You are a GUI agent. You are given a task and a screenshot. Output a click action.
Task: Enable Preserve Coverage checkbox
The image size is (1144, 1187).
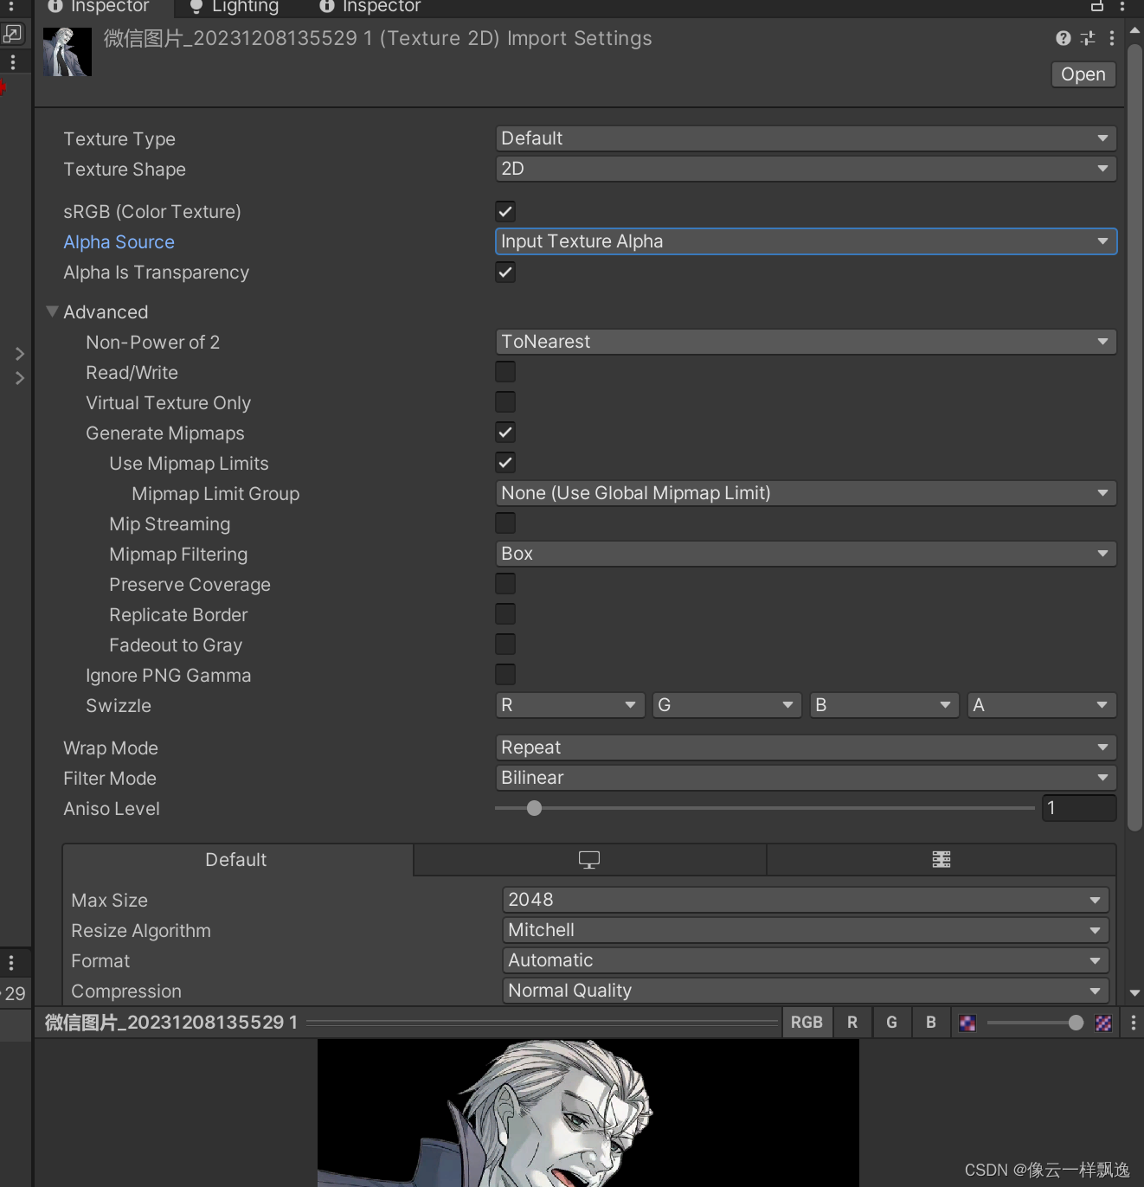tap(505, 584)
